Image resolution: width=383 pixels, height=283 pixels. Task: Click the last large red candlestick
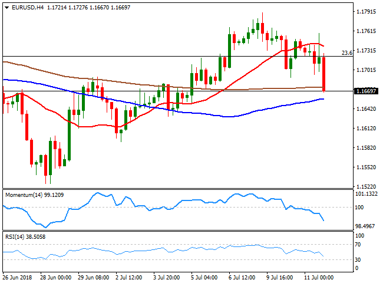point(324,74)
